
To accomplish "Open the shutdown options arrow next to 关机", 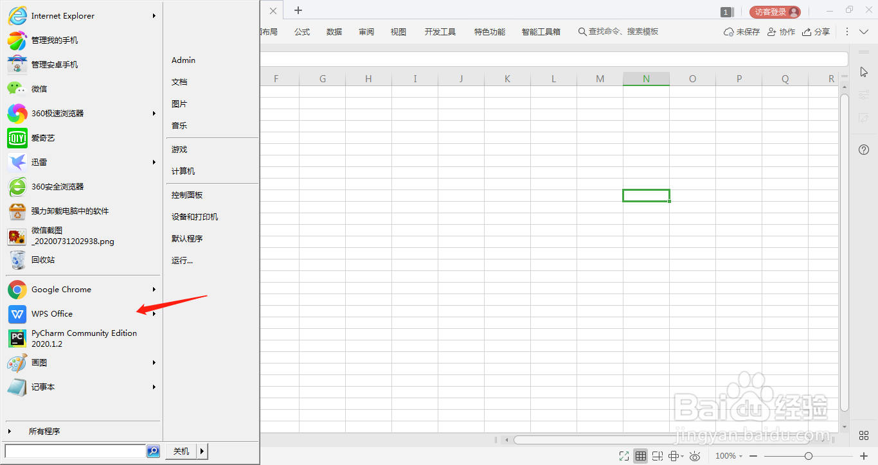I will 202,452.
